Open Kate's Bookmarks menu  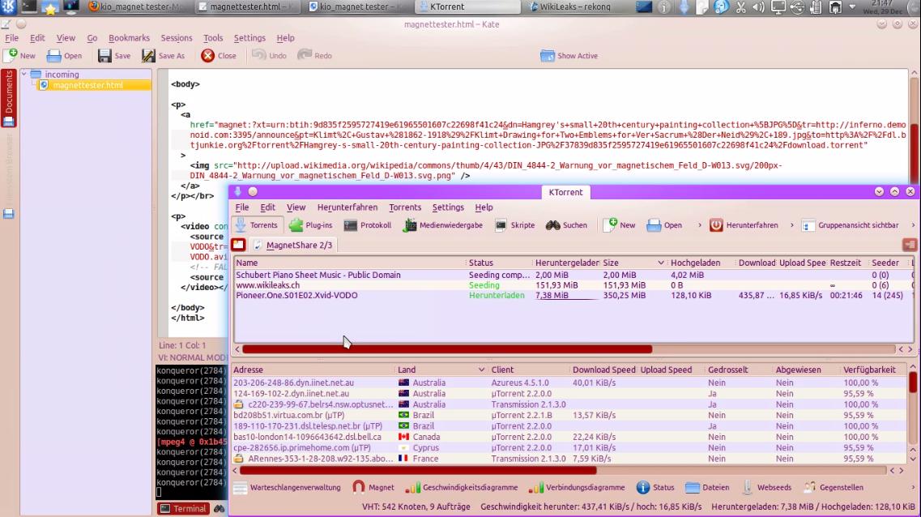(129, 37)
